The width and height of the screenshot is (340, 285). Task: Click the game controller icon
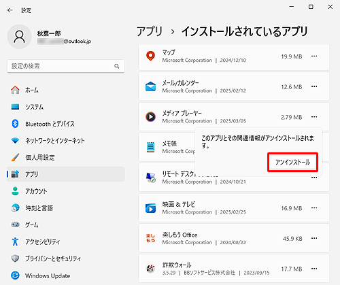point(15,224)
